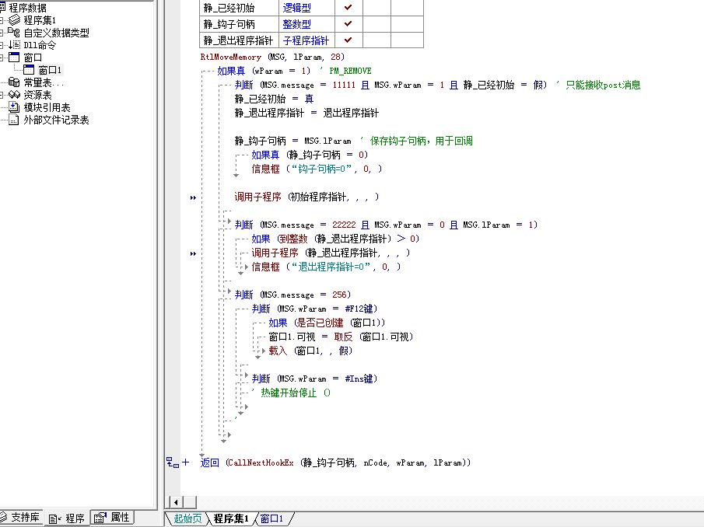Select the 子程序指针 type cell
The height and width of the screenshot is (527, 704).
[306, 40]
